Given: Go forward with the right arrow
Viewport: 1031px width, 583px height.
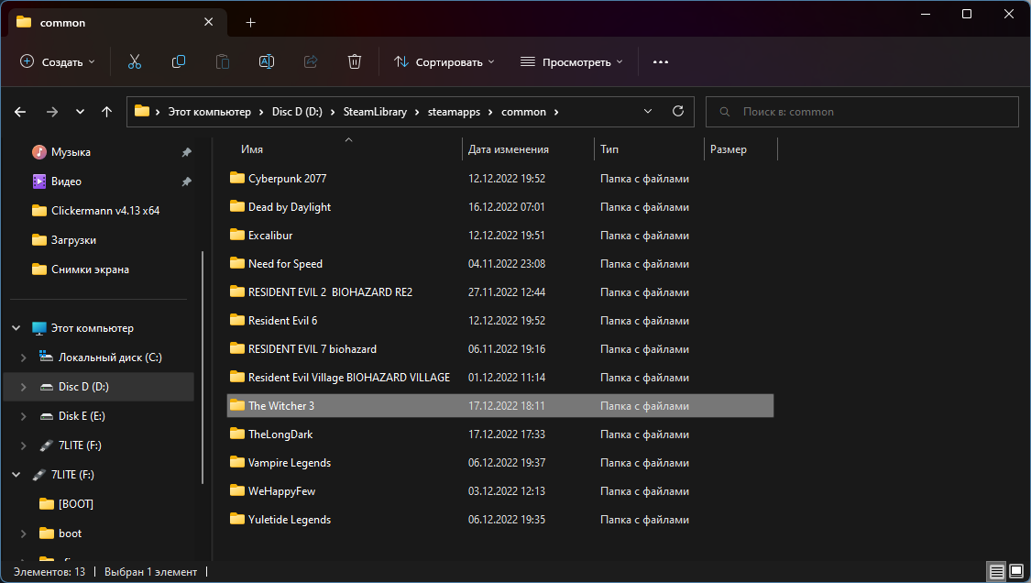Looking at the screenshot, I should (x=52, y=112).
